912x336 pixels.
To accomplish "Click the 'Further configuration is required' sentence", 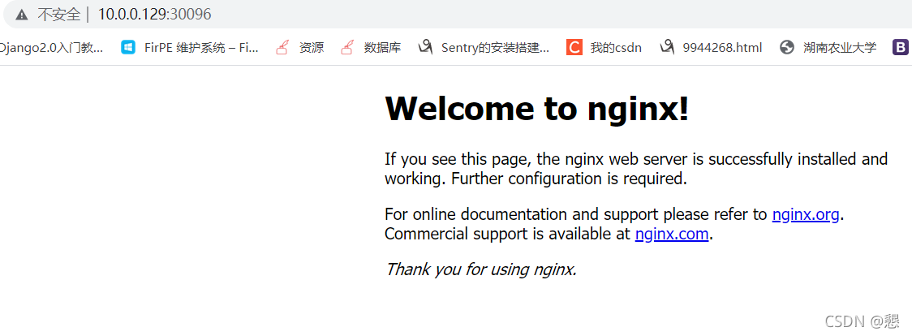I will (x=569, y=179).
